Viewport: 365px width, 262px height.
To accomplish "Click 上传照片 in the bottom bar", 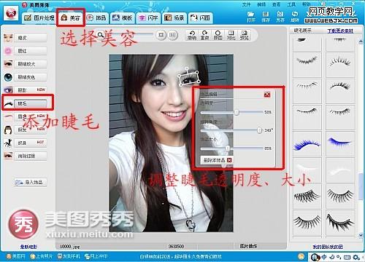I will (42, 256).
